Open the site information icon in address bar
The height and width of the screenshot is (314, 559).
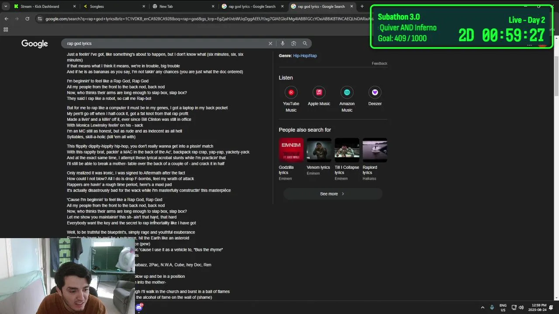click(x=40, y=19)
